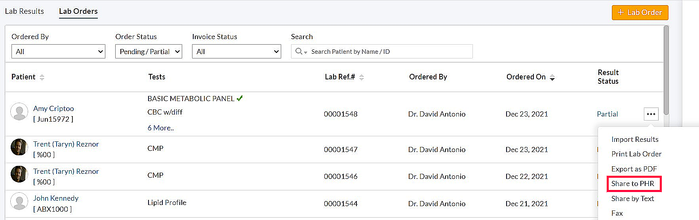Click the Lab Ref.# sort icon
Image resolution: width=699 pixels, height=220 pixels.
(361, 77)
